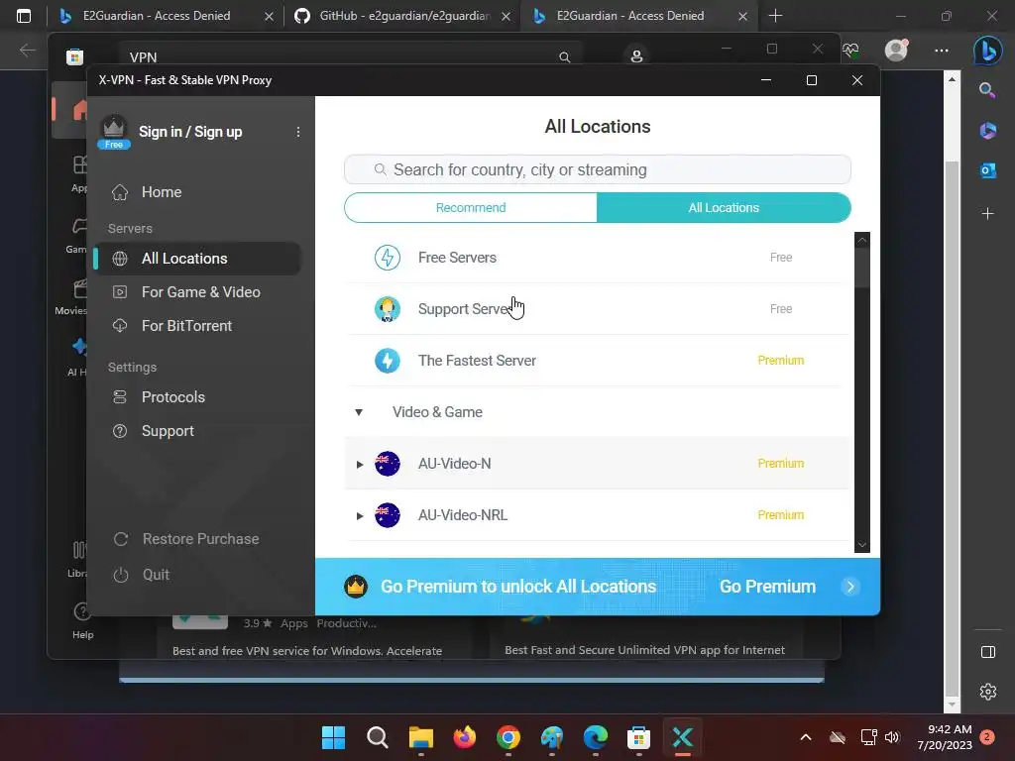Expand the AU-Video-N server group
The height and width of the screenshot is (761, 1015).
359,464
